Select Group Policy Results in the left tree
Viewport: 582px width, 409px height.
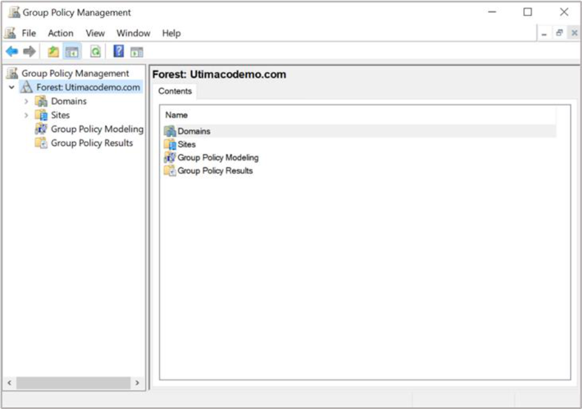click(92, 143)
